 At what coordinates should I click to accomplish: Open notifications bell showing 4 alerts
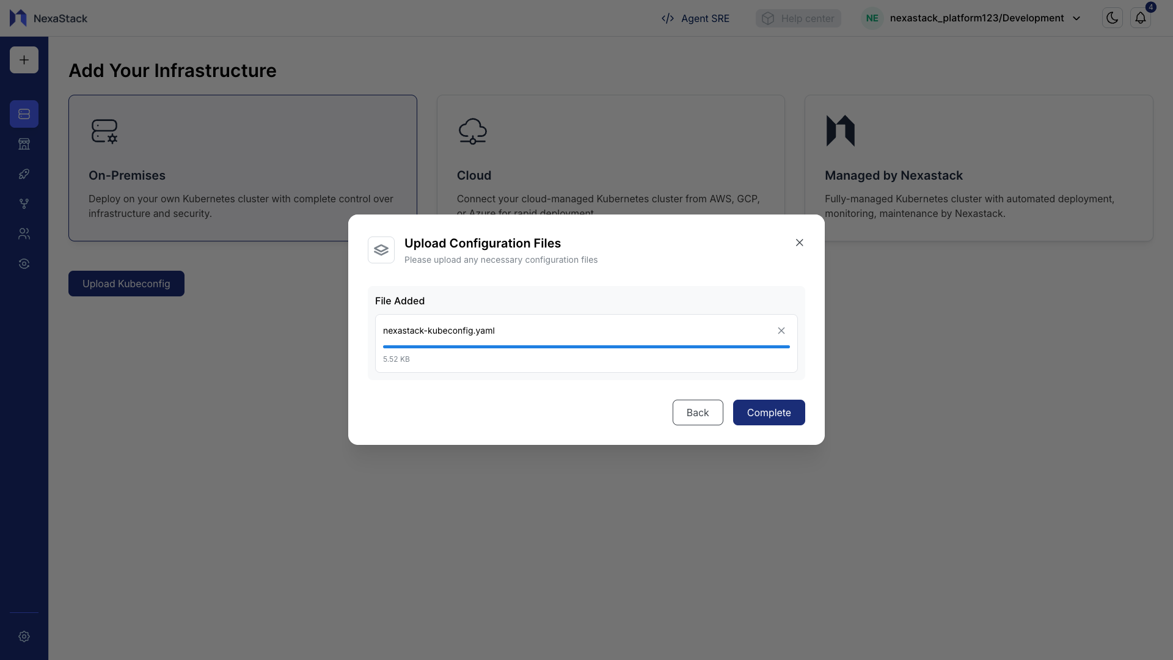[1141, 18]
